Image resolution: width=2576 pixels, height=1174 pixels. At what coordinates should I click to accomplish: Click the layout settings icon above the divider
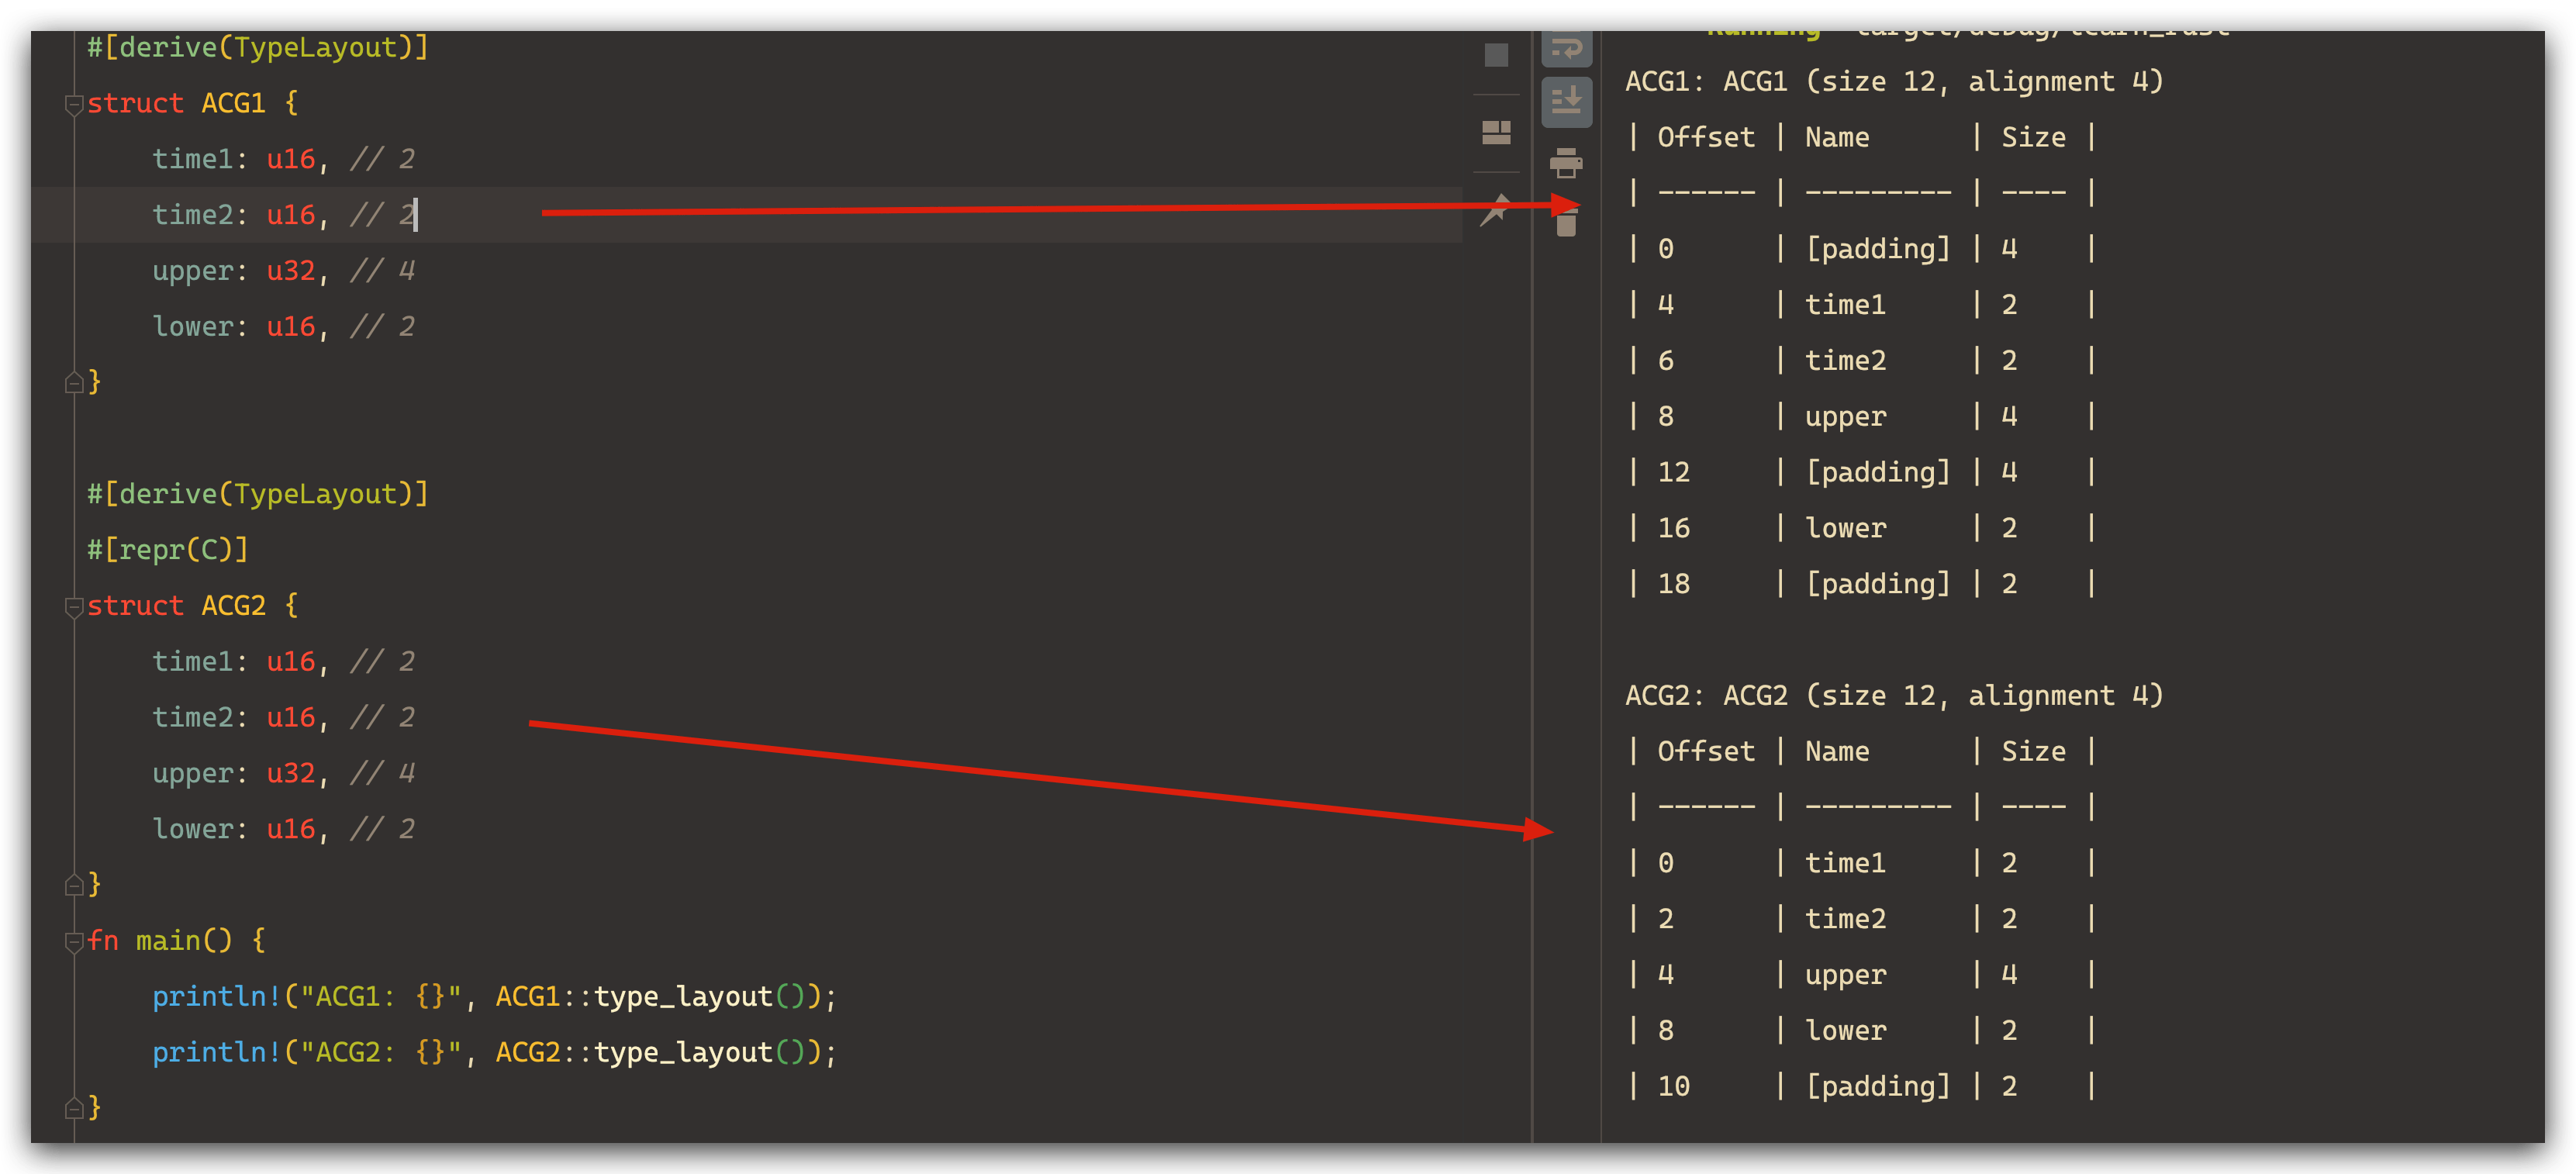pos(1497,132)
